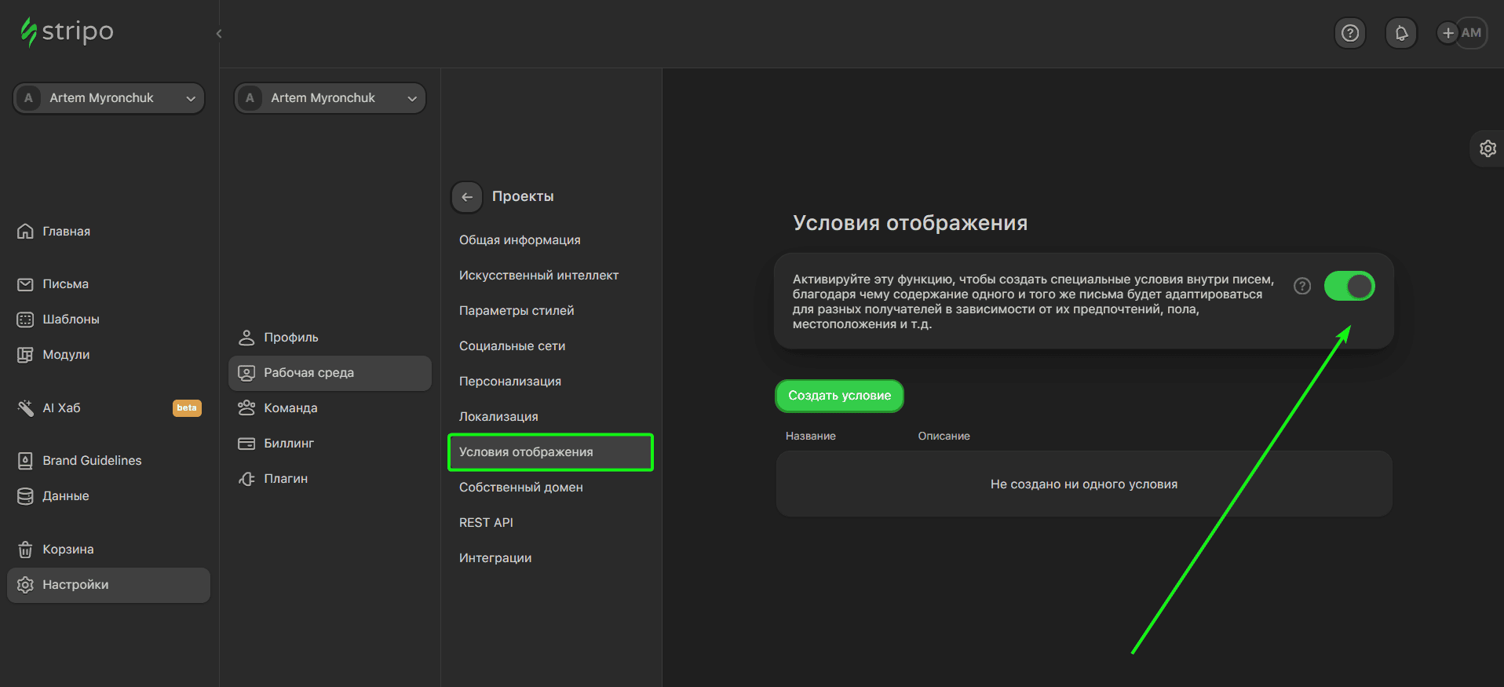
Task: Open Персонализация
Action: 510,382
